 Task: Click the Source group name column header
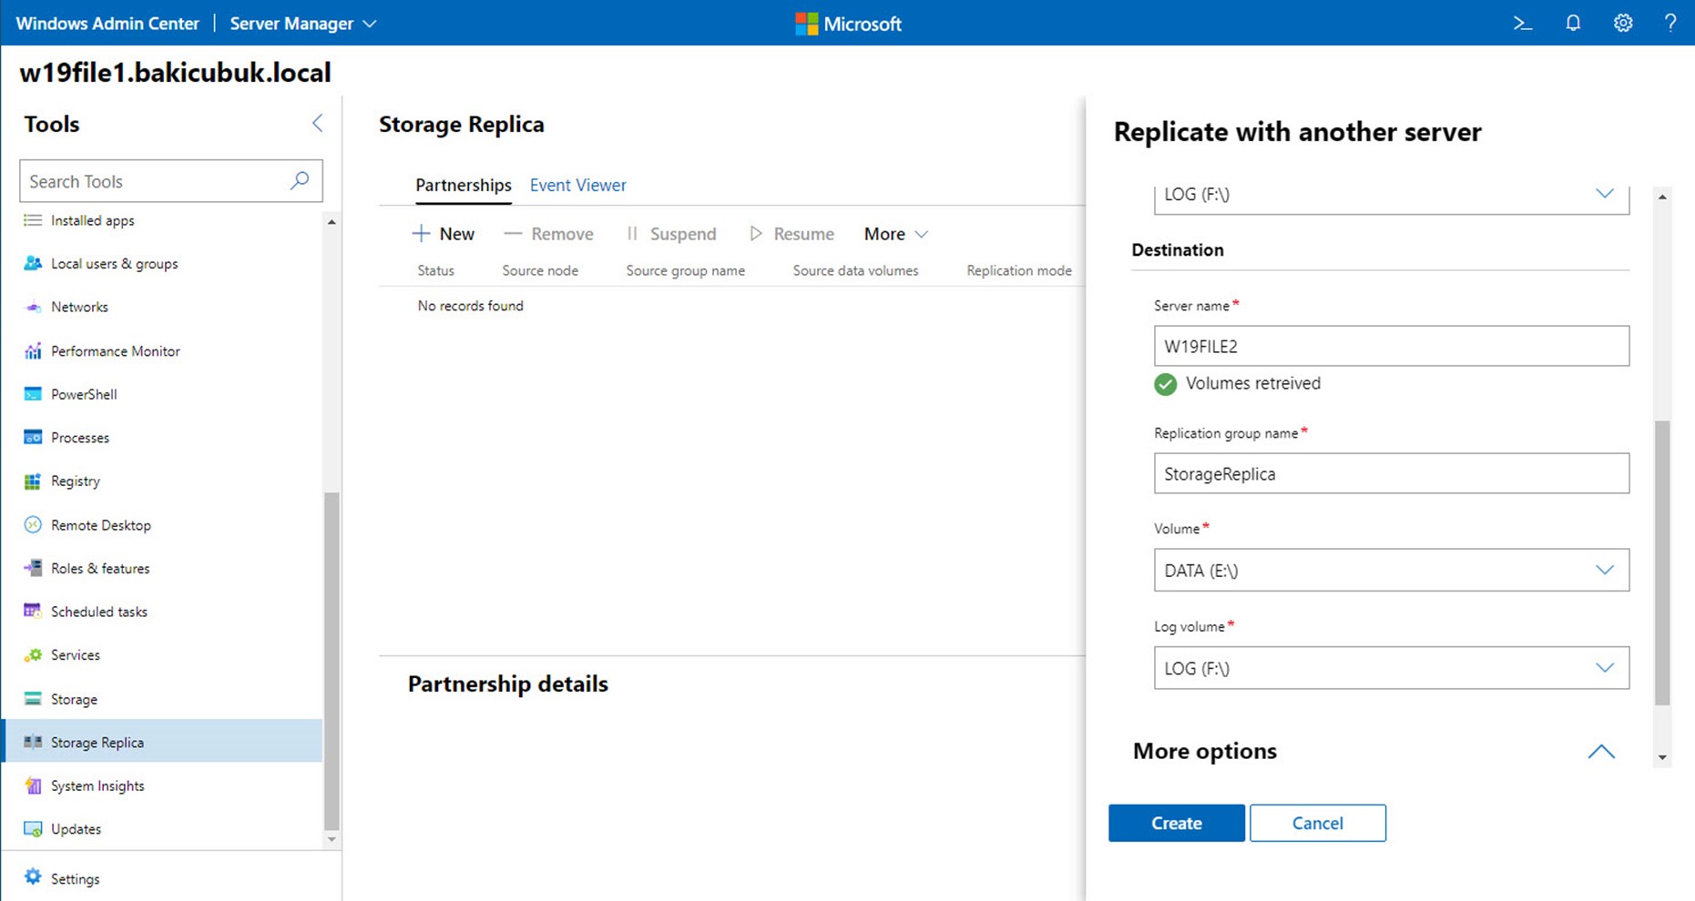click(x=685, y=270)
